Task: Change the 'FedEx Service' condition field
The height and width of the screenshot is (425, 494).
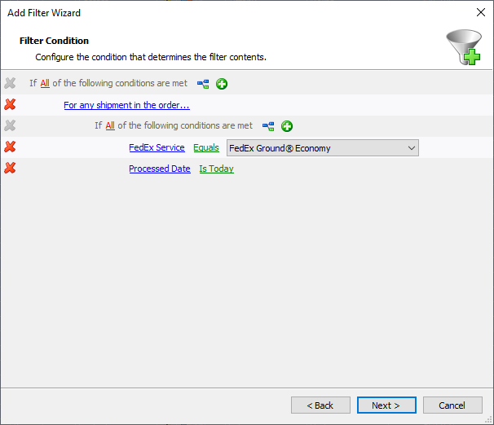Action: point(157,148)
